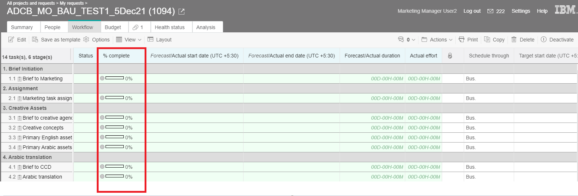Open workflow Options gear icon

pyautogui.click(x=86, y=40)
